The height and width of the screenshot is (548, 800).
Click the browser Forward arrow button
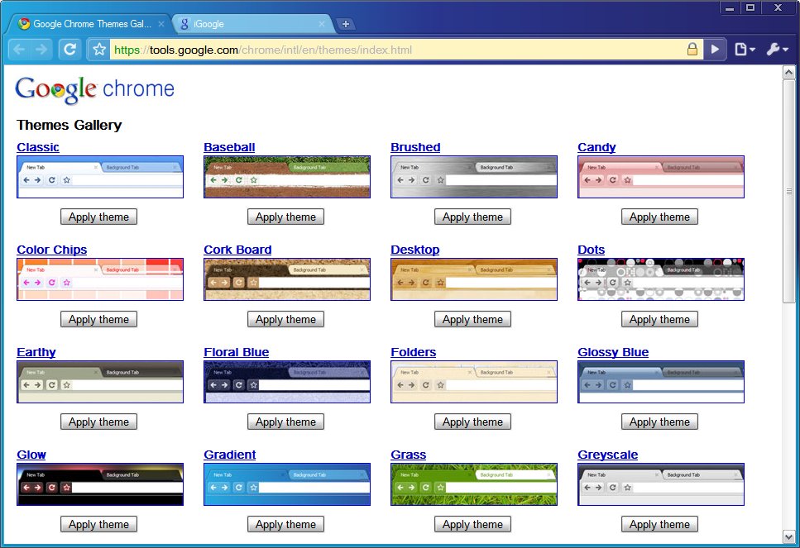pos(42,50)
